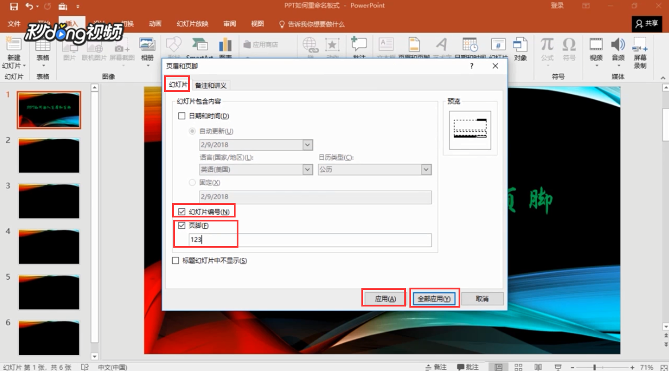Click the Photo Album icon
669x371 pixels.
(x=147, y=45)
